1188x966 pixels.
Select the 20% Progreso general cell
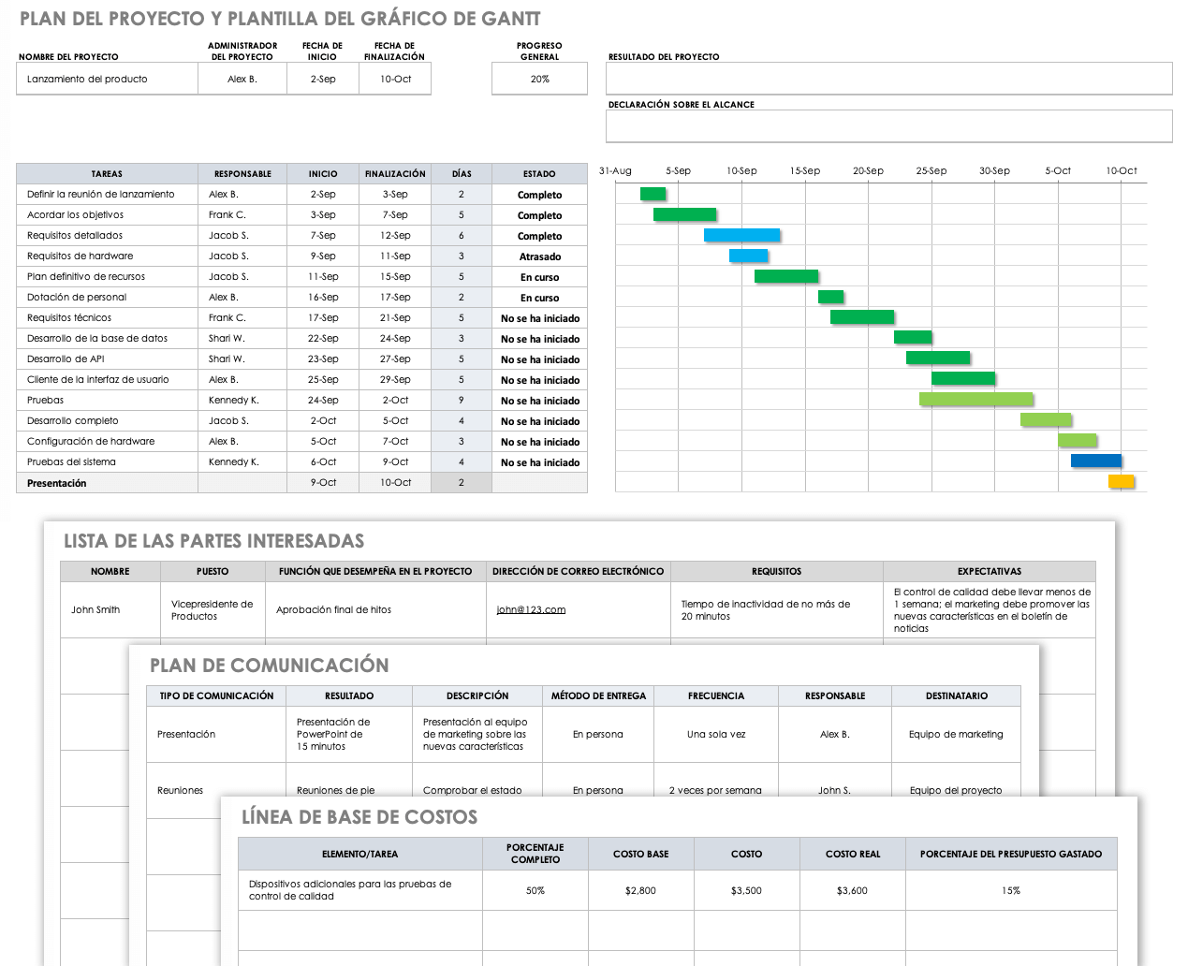tap(539, 80)
